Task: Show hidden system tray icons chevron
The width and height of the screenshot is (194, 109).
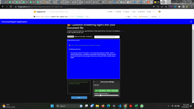Action: pyautogui.click(x=168, y=106)
